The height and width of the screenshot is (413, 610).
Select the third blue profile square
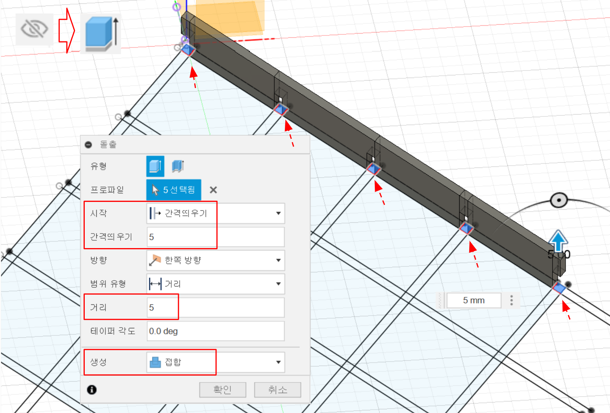[x=373, y=169]
